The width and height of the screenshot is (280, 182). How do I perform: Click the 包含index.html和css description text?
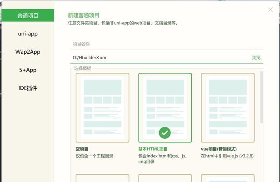coord(163,159)
